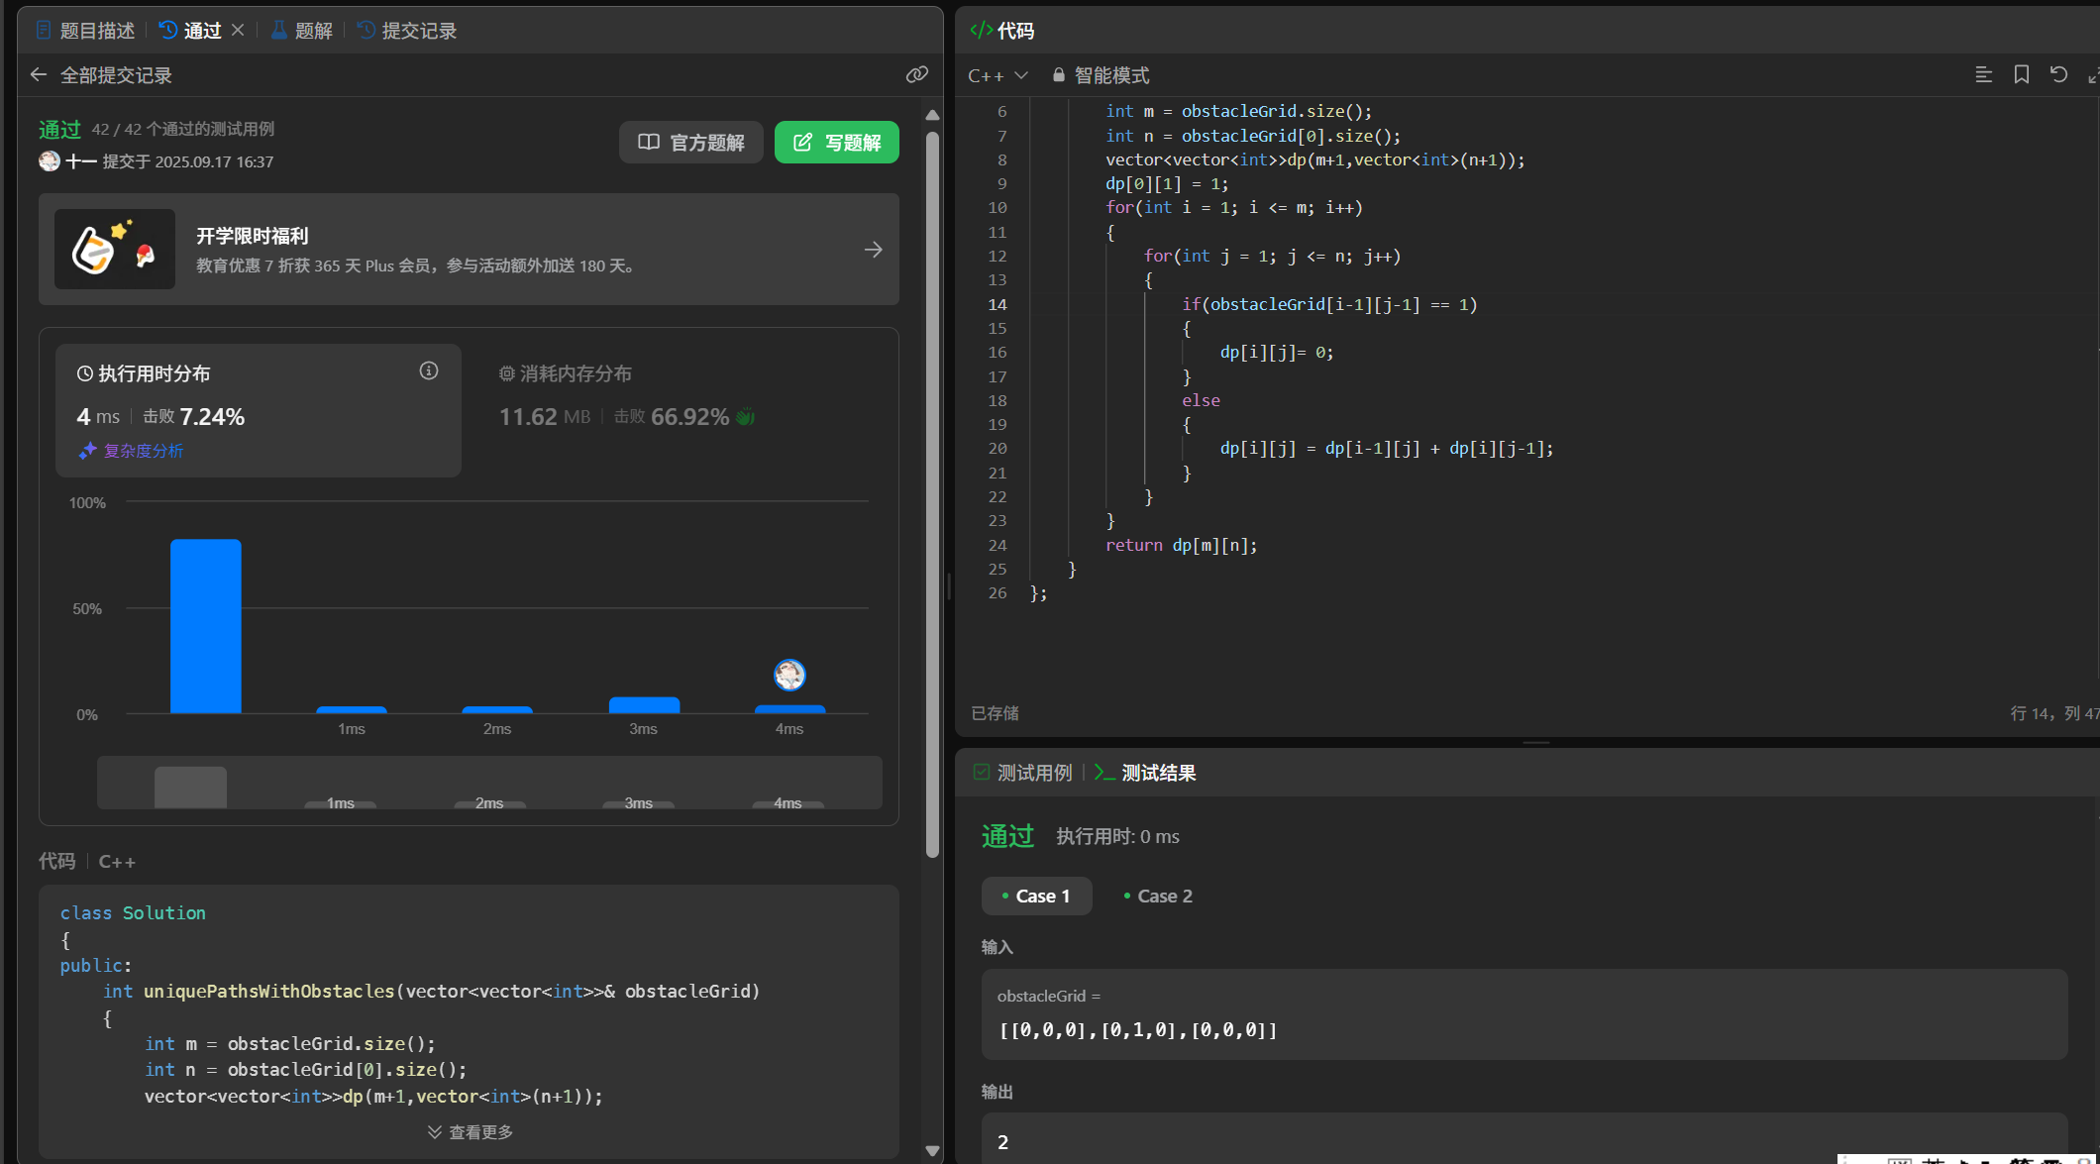Toggle 智能模式 lock mode

(1101, 75)
